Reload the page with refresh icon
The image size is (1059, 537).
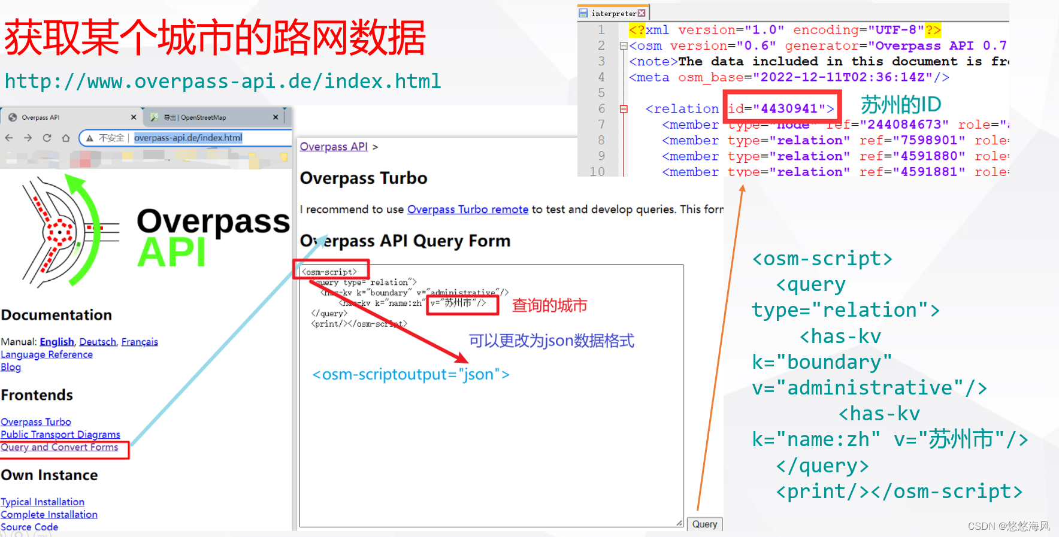pos(47,138)
